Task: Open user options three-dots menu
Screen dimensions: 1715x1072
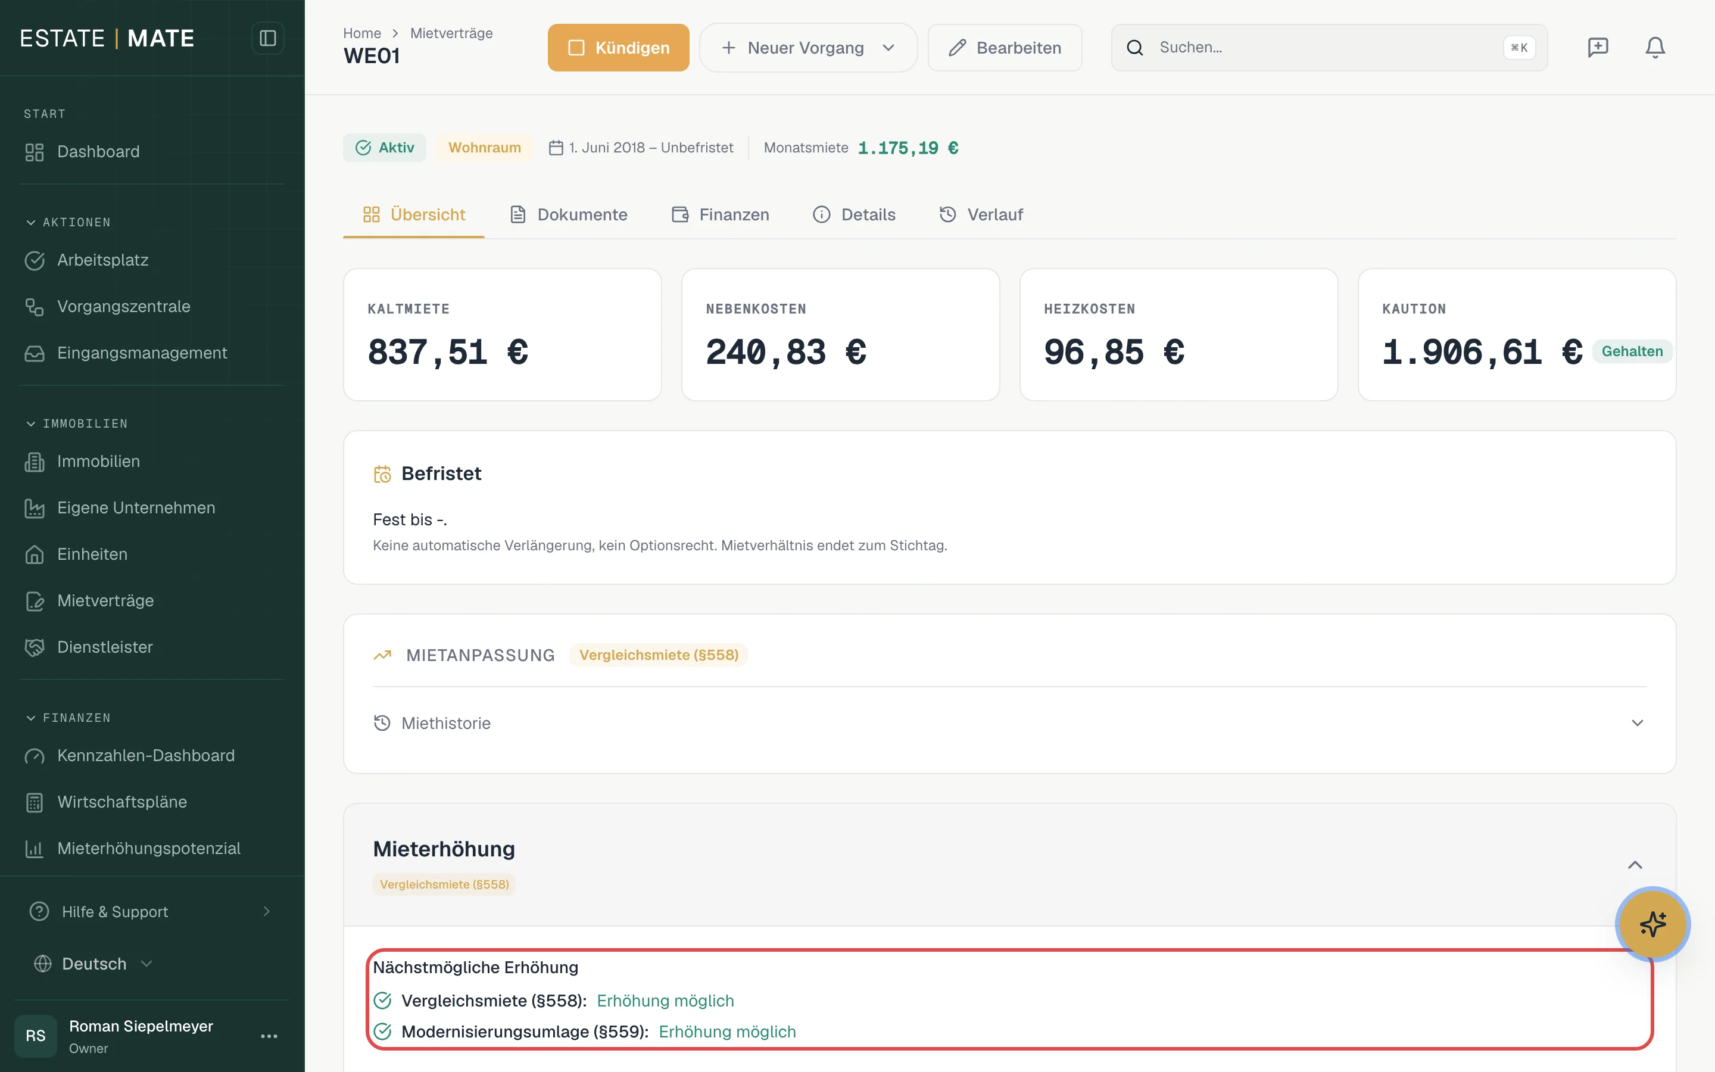Action: click(x=269, y=1036)
